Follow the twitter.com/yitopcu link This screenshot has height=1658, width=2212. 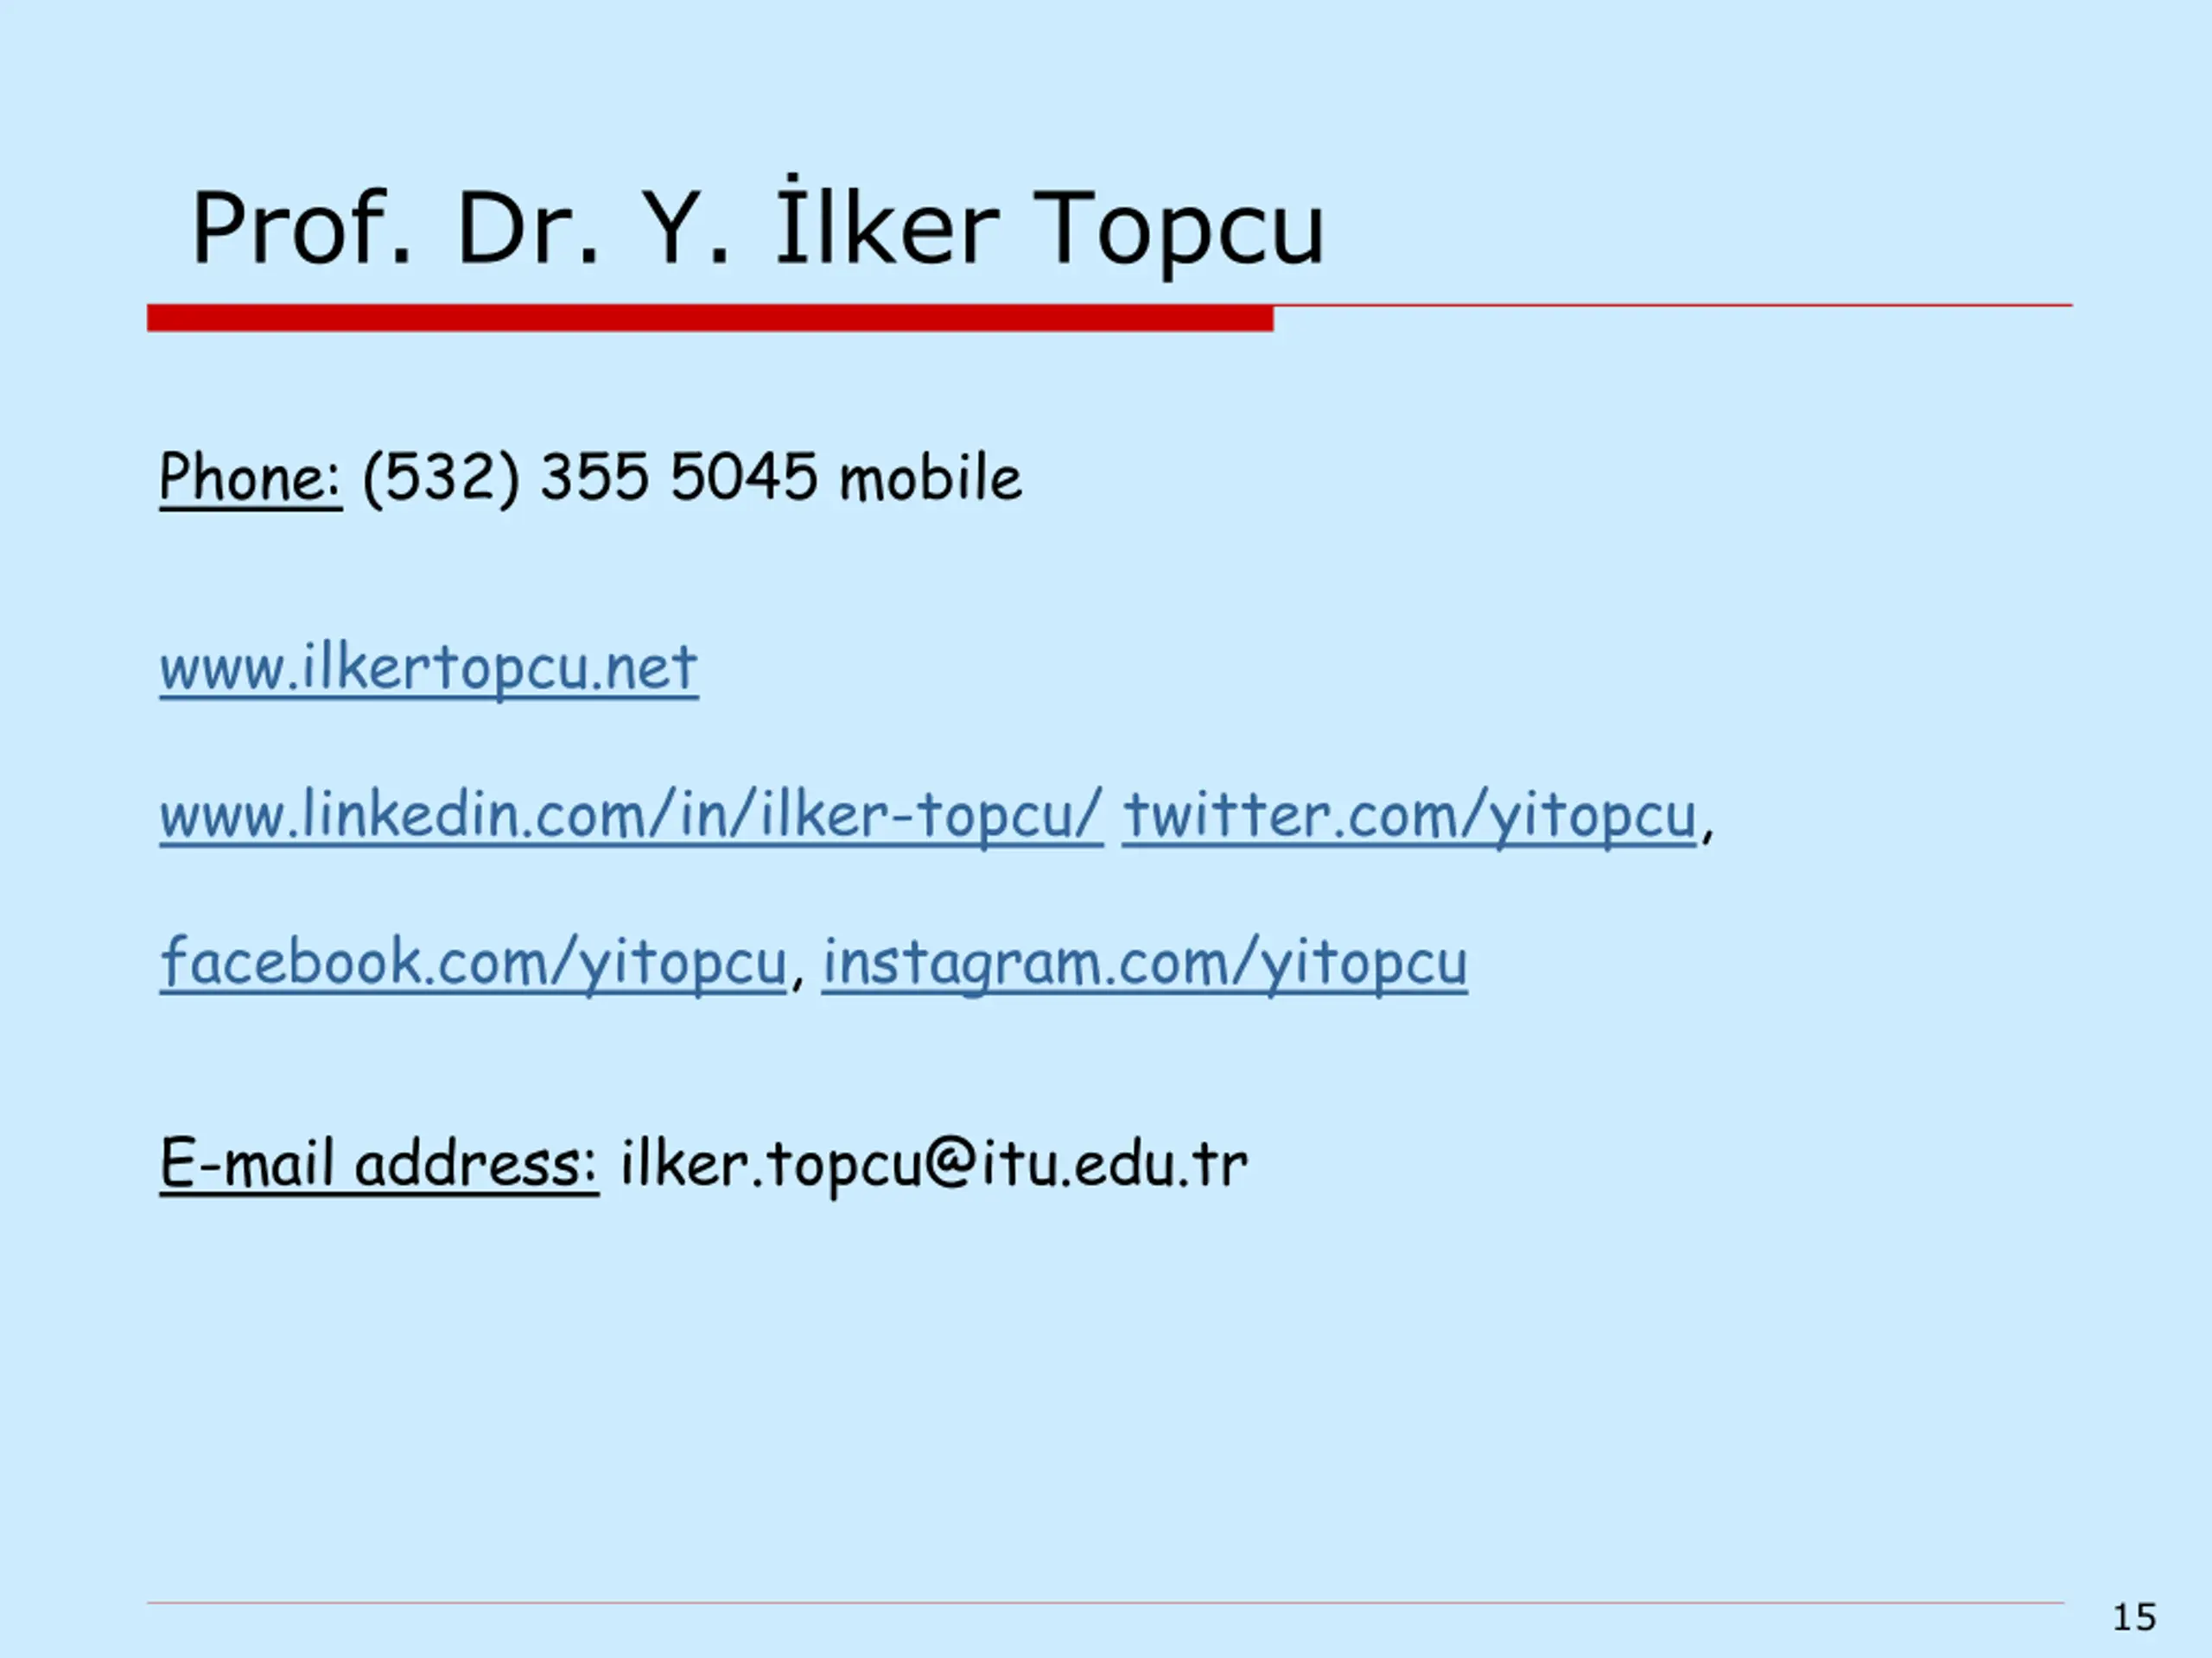(1410, 819)
